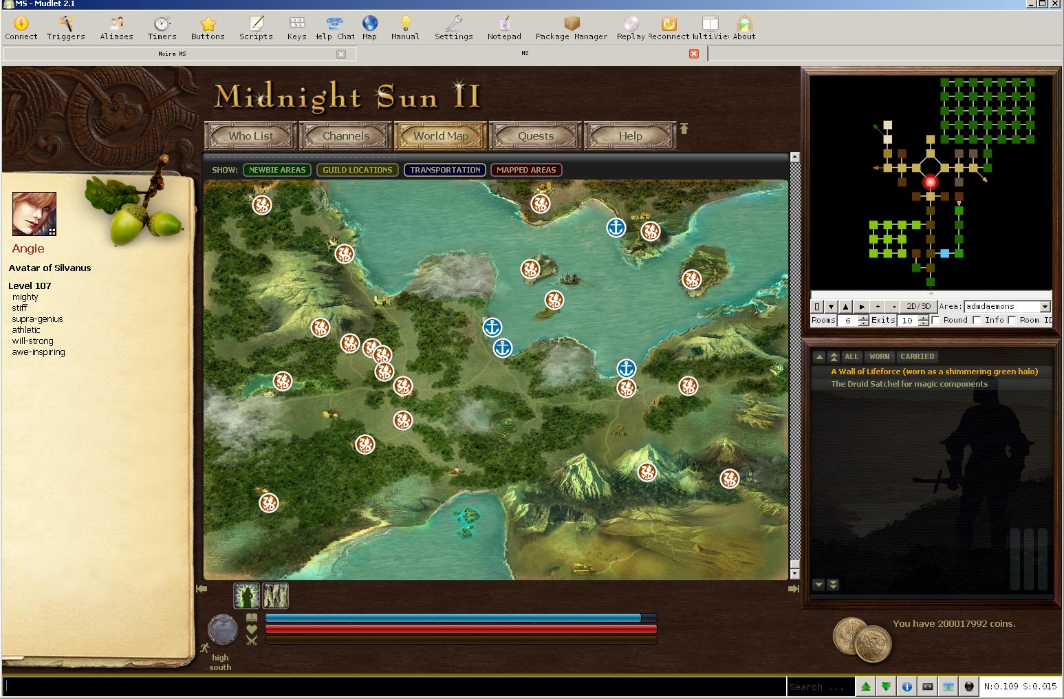Click the green up arrows status icon
The height and width of the screenshot is (699, 1064).
tap(866, 686)
